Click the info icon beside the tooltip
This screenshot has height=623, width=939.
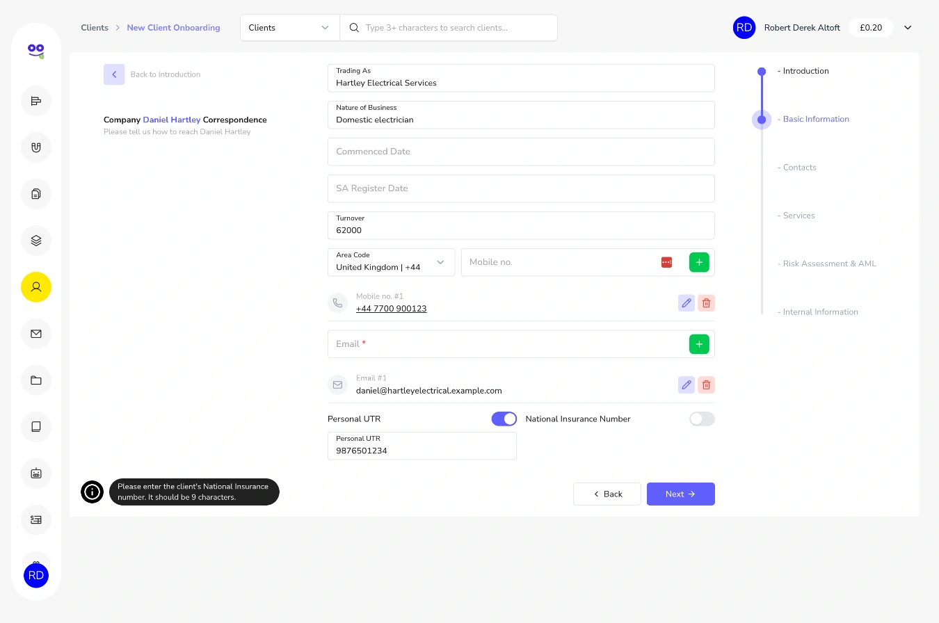(x=92, y=492)
